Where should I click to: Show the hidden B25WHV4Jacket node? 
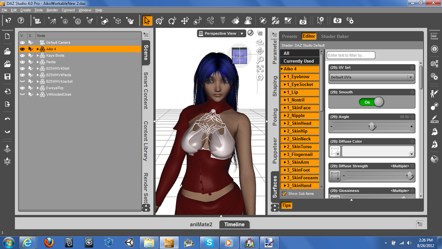22,81
